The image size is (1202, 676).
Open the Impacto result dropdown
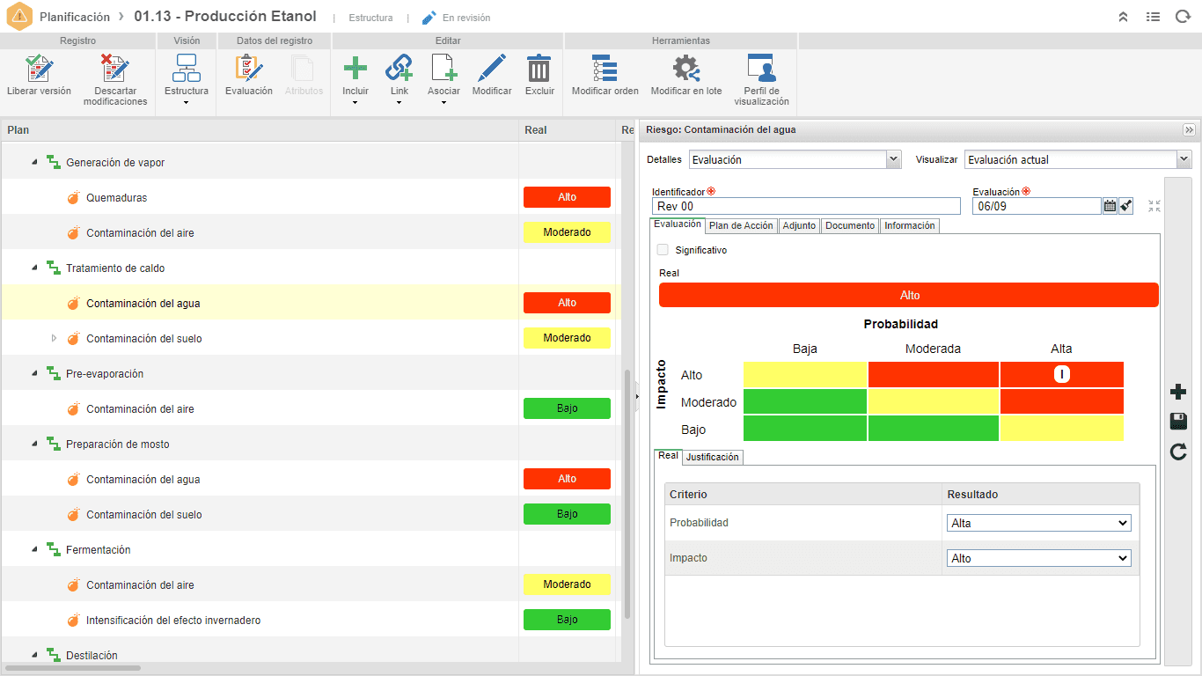[1039, 558]
